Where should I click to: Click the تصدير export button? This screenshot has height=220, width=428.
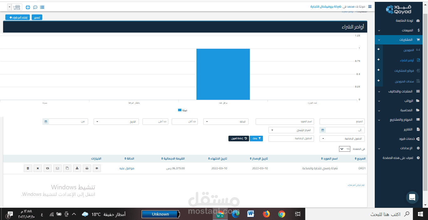(37, 18)
